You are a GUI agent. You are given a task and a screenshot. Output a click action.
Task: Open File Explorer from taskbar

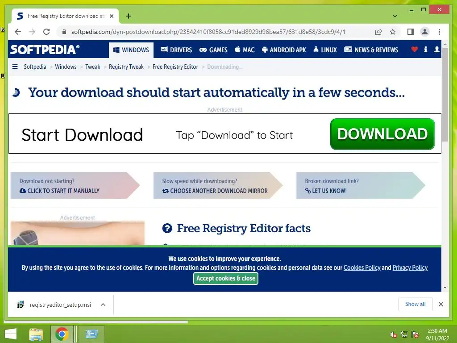click(x=36, y=334)
